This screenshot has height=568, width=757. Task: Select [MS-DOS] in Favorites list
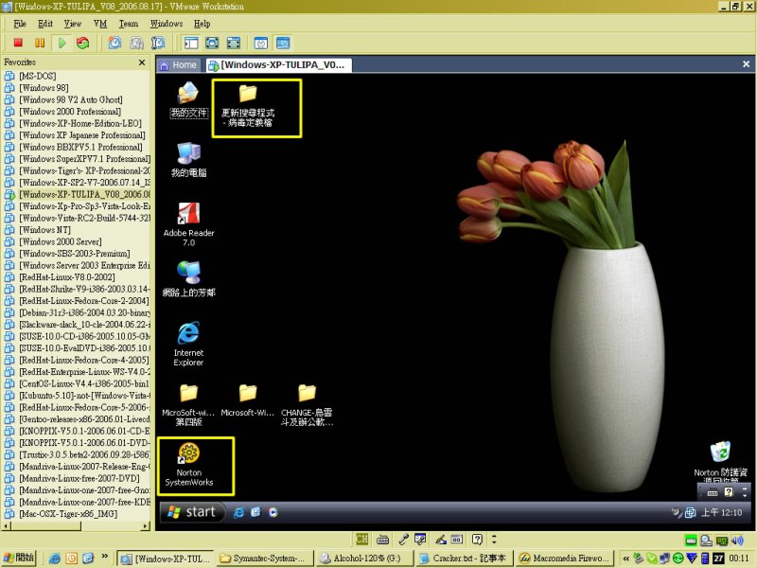(x=38, y=76)
